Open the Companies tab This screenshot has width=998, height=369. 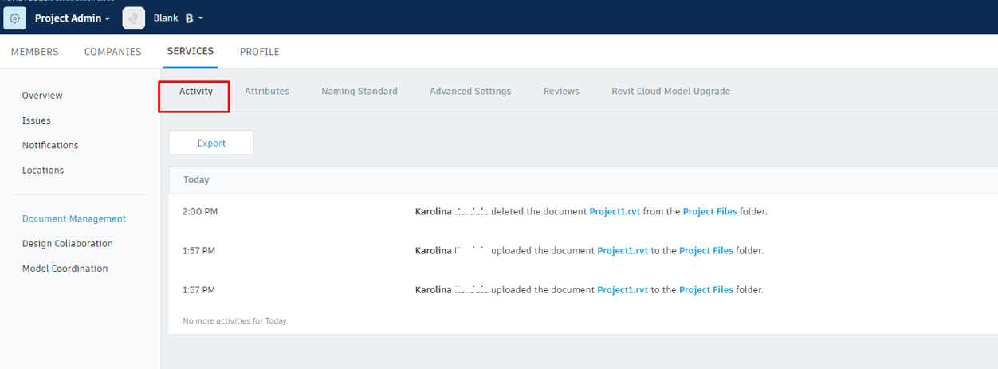pyautogui.click(x=112, y=52)
